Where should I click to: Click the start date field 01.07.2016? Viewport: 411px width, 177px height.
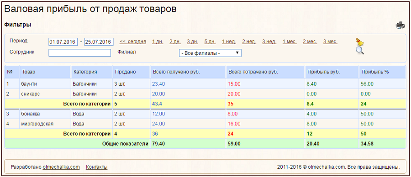(63, 42)
